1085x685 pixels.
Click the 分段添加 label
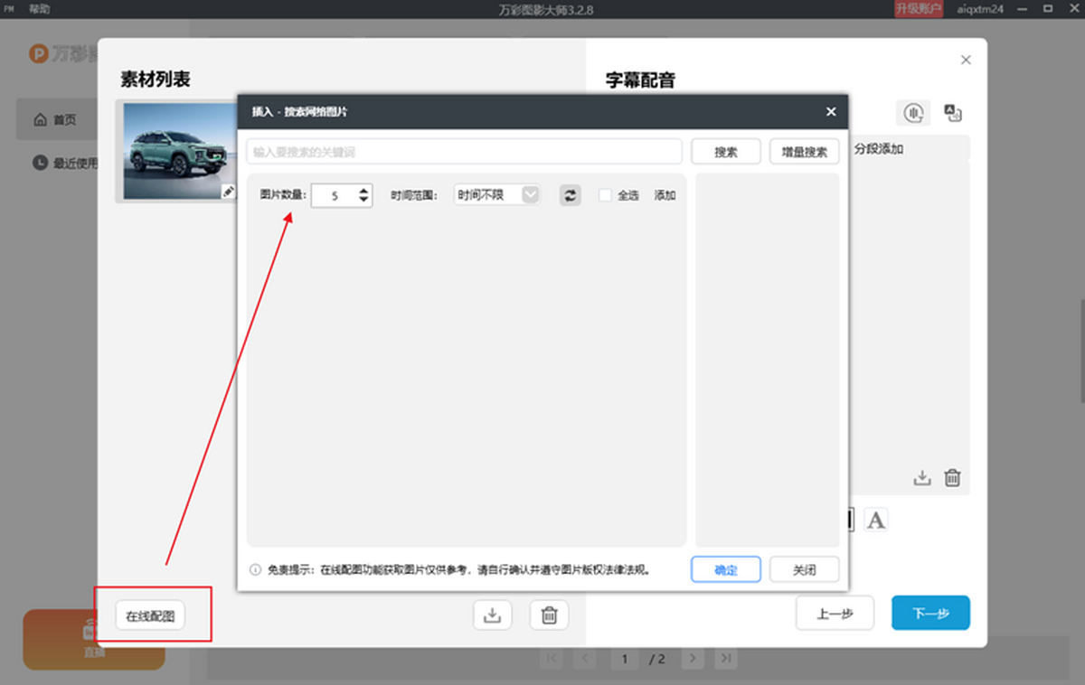pyautogui.click(x=879, y=148)
